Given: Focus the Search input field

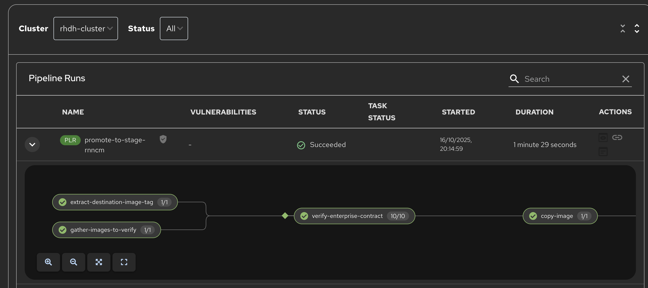Looking at the screenshot, I should 570,79.
